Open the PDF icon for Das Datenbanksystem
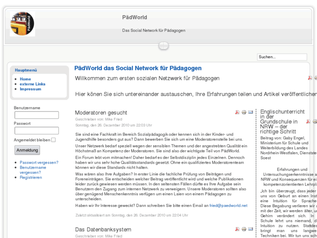 pyautogui.click(x=237, y=229)
